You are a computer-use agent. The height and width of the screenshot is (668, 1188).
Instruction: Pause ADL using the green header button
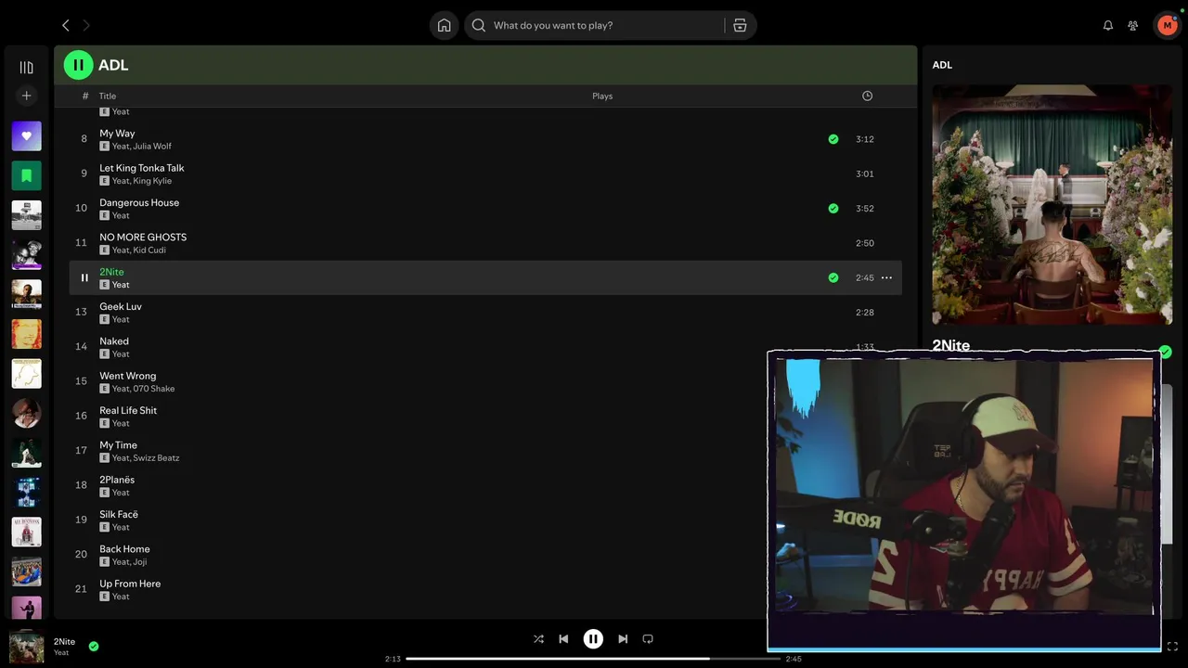(78, 65)
